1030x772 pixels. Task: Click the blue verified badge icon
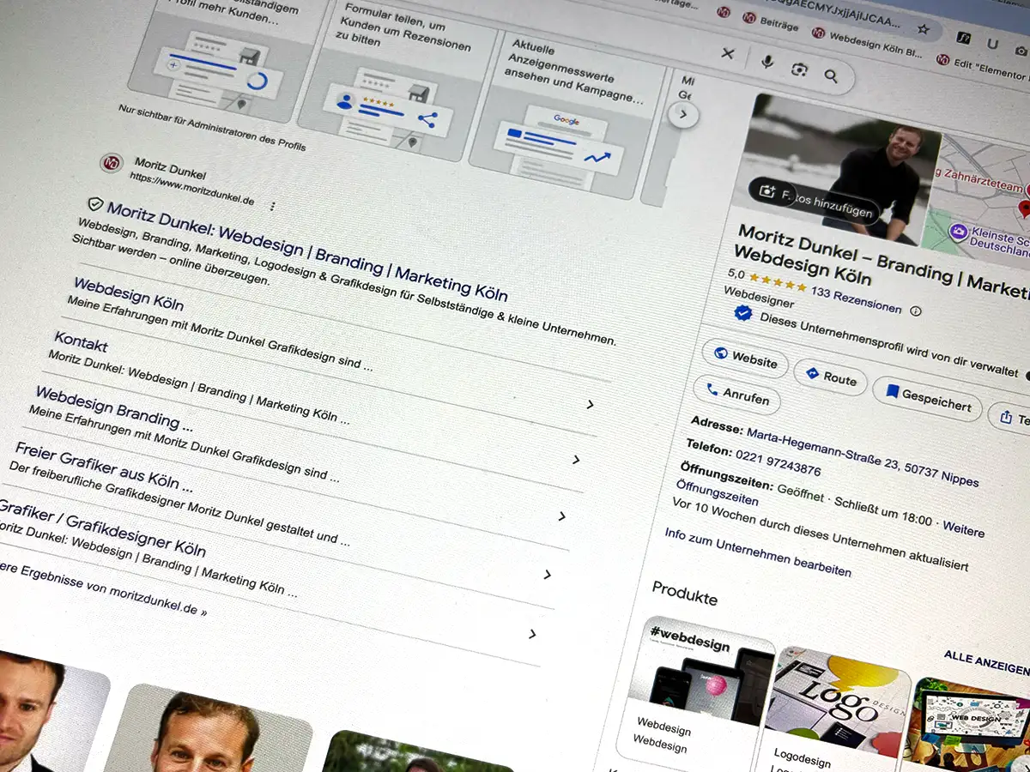(x=743, y=314)
